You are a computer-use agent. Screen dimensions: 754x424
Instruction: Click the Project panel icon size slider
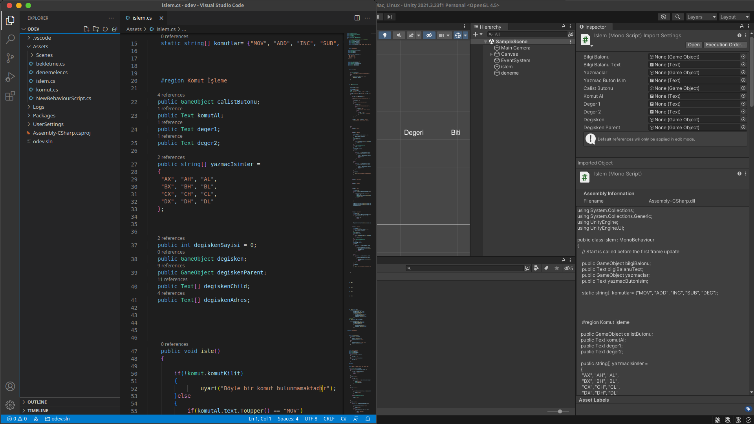point(560,411)
